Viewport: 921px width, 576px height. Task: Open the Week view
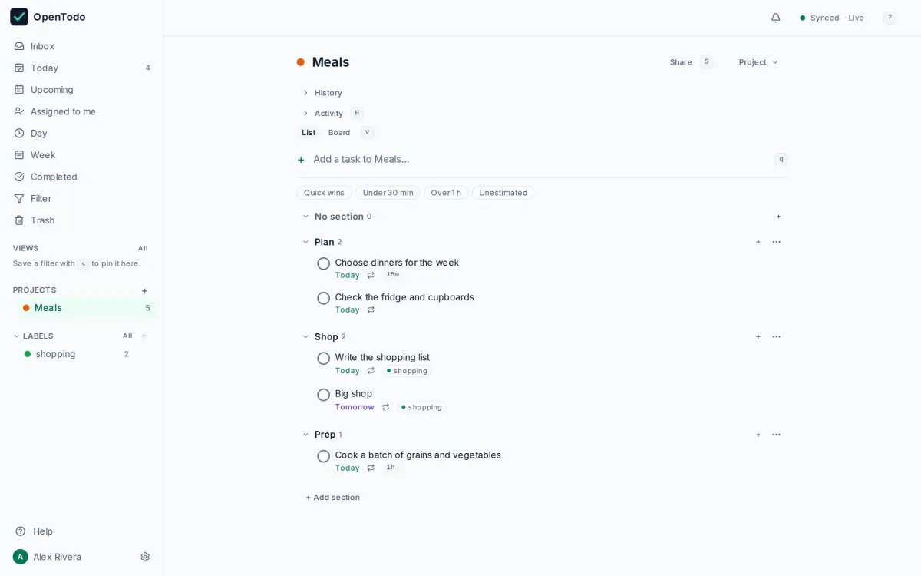[x=81, y=155]
